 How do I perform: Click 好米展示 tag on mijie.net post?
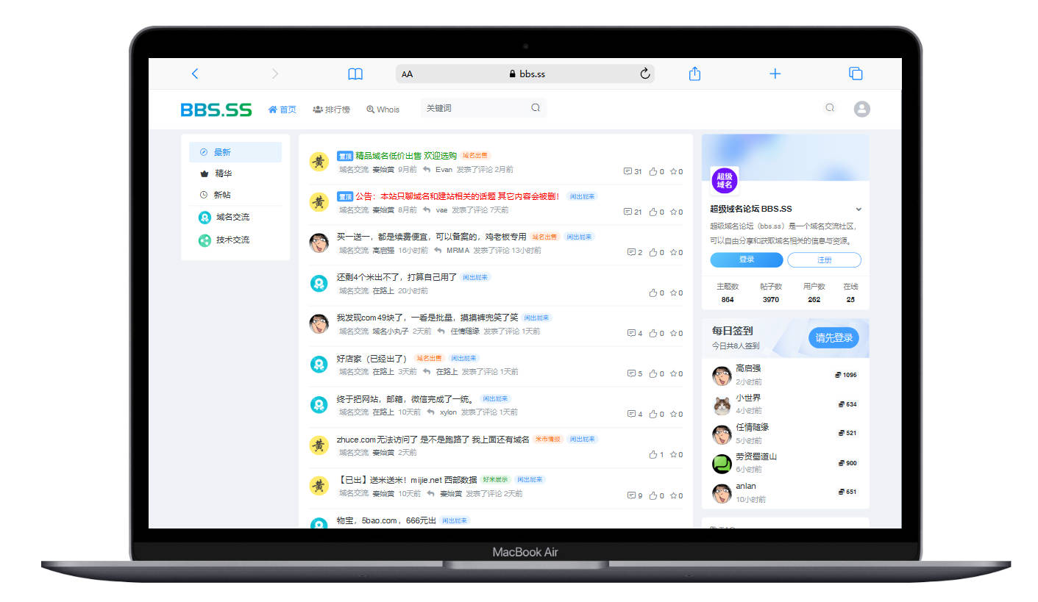(496, 479)
